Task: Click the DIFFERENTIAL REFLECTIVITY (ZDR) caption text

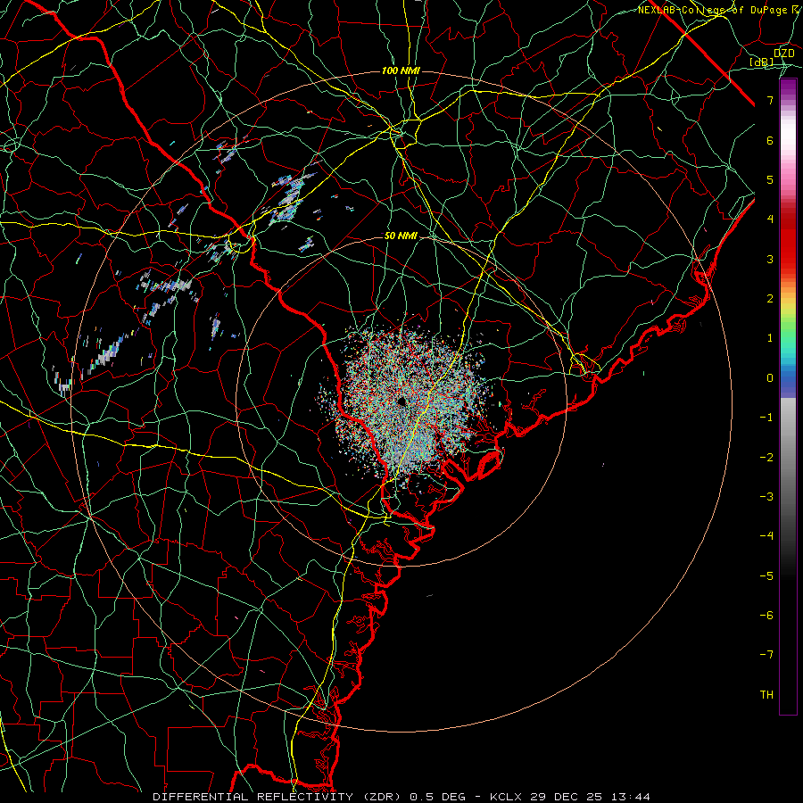Action: 278,797
